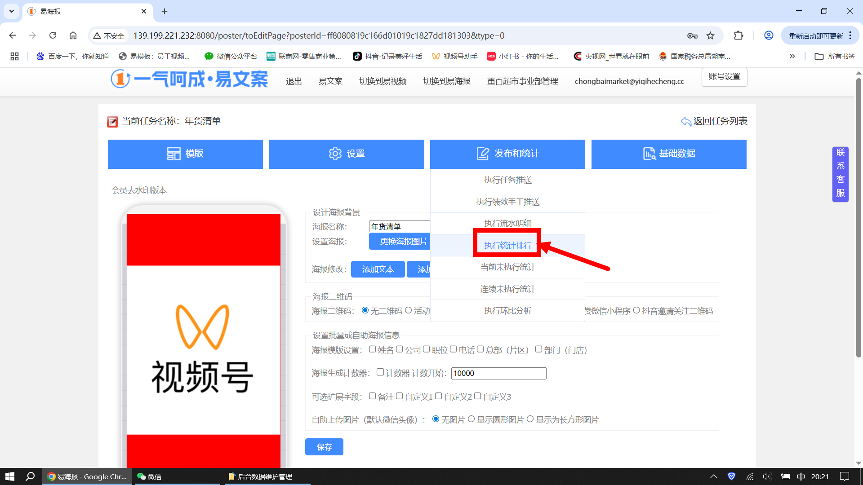Image resolution: width=863 pixels, height=485 pixels.
Task: Choose 执行任务推送 from the menu
Action: pos(507,180)
